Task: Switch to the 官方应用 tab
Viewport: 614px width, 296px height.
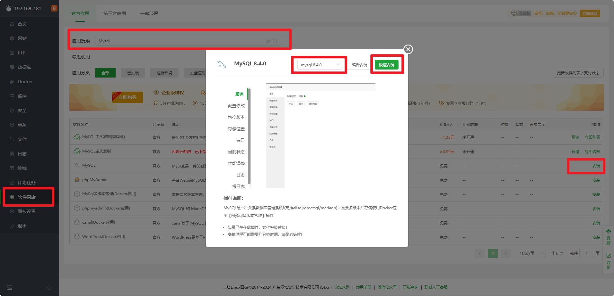Action: point(80,13)
